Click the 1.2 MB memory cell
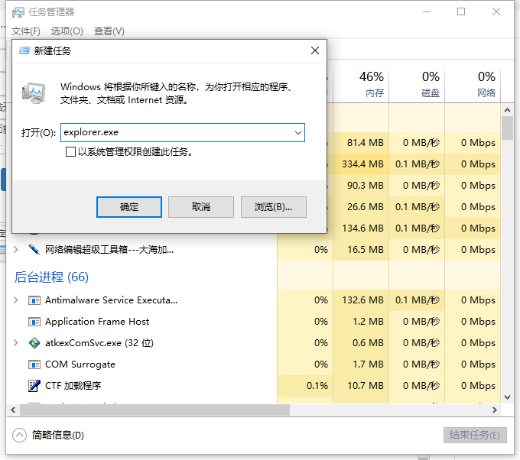This screenshot has width=520, height=460. click(x=361, y=322)
